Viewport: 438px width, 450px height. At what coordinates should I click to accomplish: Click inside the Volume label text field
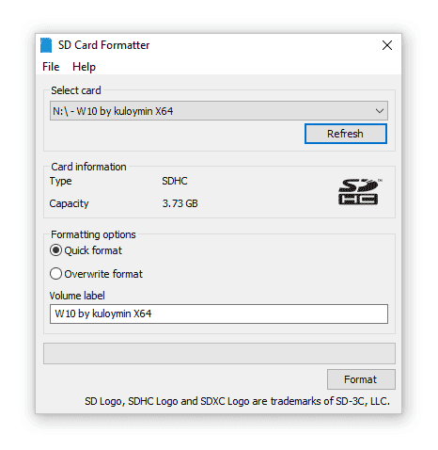pyautogui.click(x=219, y=313)
